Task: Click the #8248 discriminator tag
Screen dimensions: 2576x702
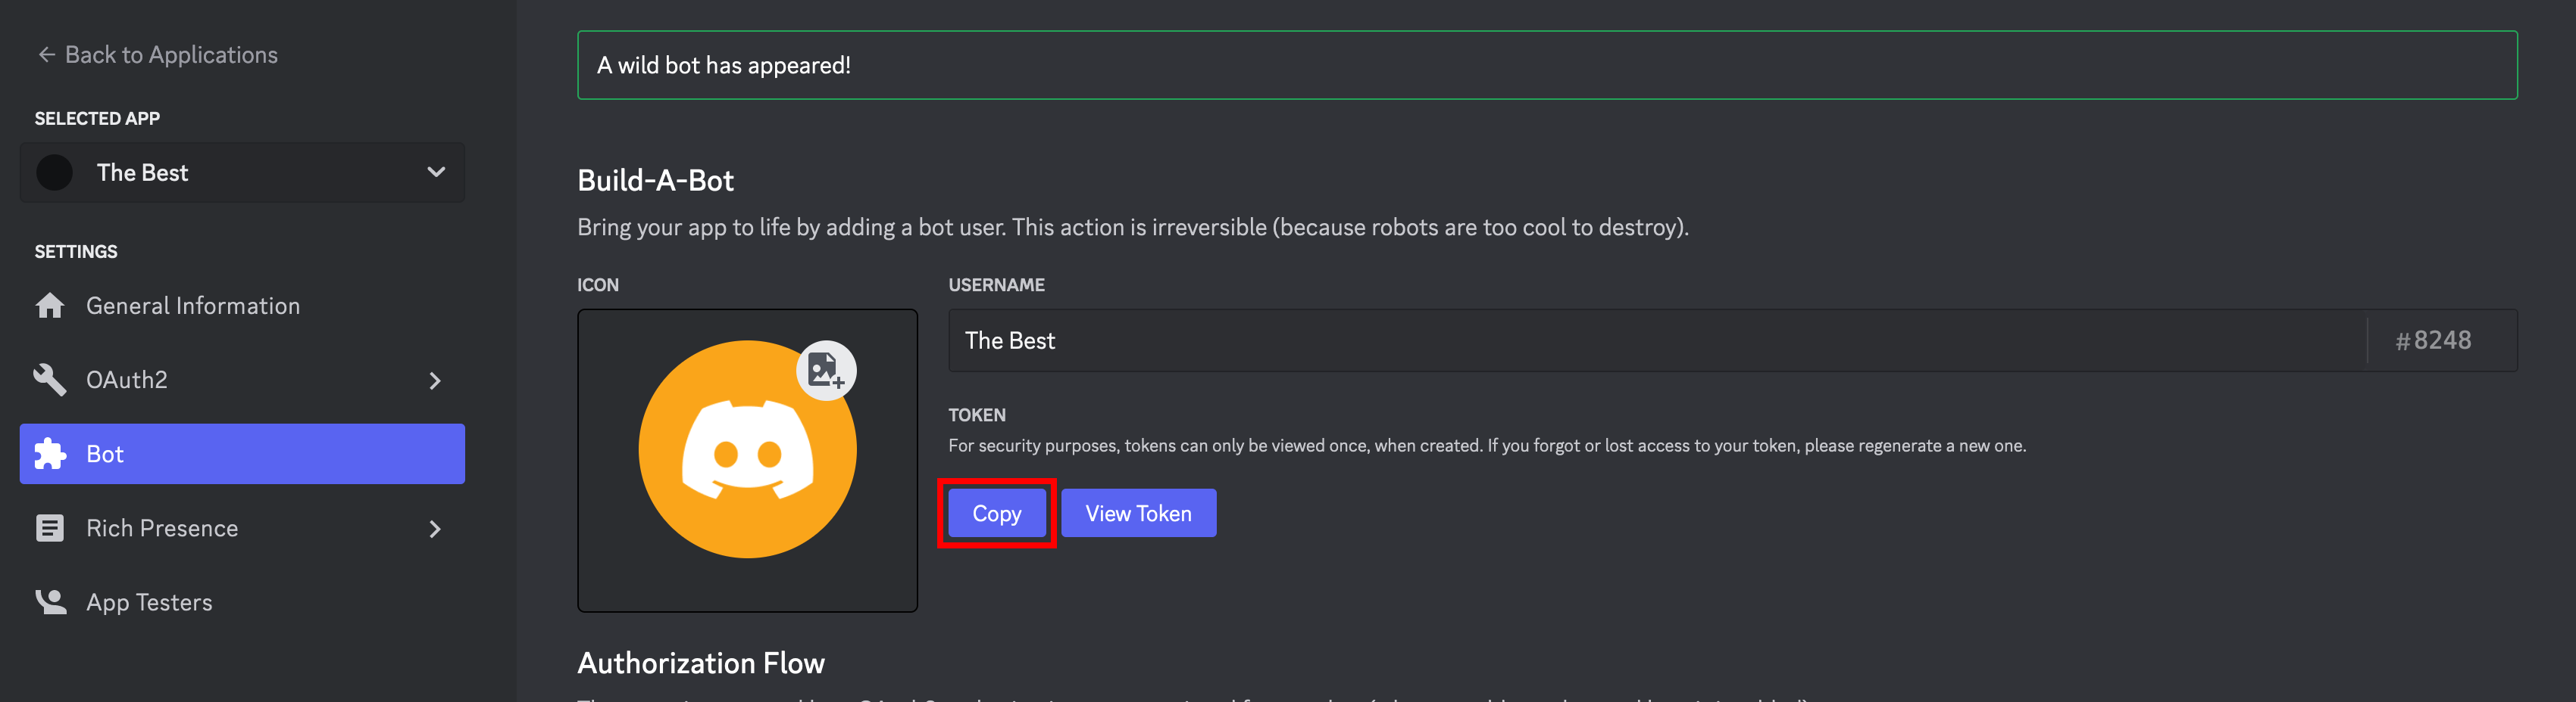Action: point(2433,340)
